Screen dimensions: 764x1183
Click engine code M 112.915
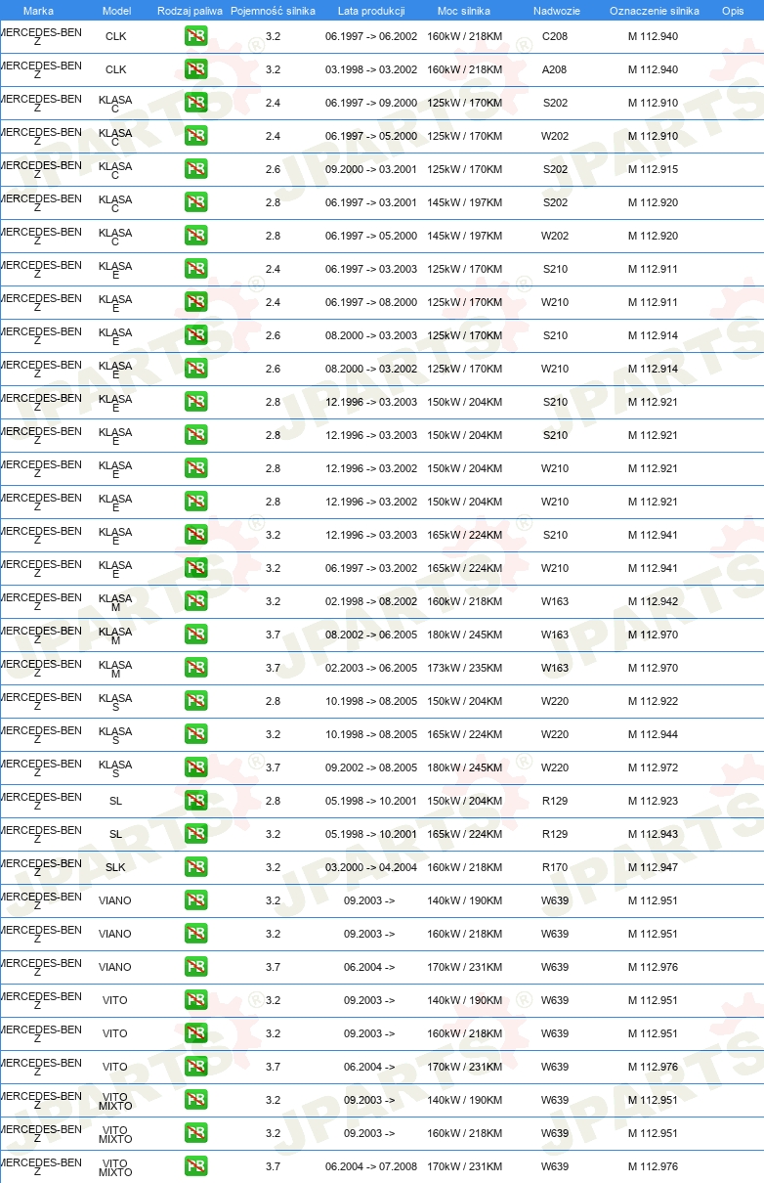(x=653, y=170)
